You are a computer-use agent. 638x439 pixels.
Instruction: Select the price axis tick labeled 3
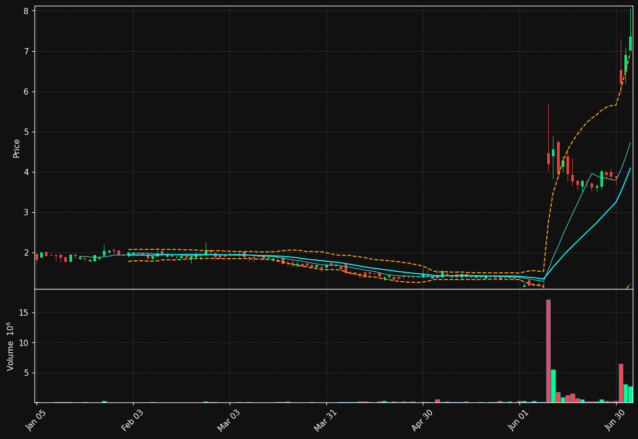(27, 212)
